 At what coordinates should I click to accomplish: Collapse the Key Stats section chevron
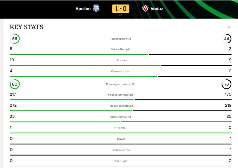point(229,27)
